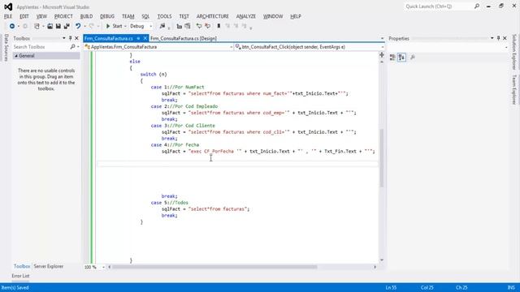
Task: Toggle auto-hide pin on Toolbox panel
Action: (x=71, y=38)
